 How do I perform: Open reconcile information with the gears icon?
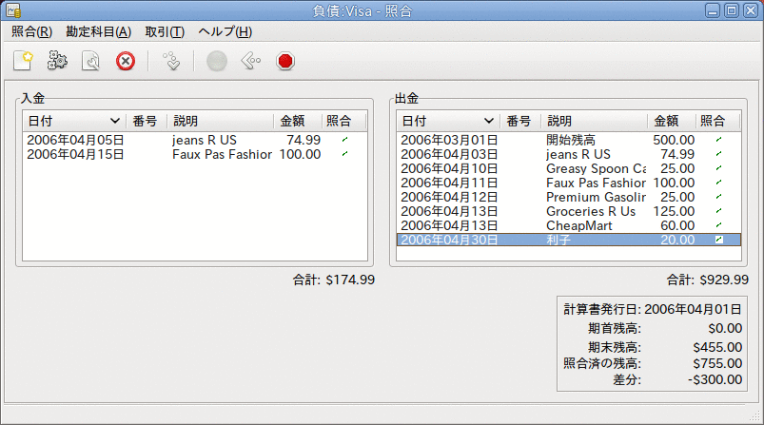57,61
